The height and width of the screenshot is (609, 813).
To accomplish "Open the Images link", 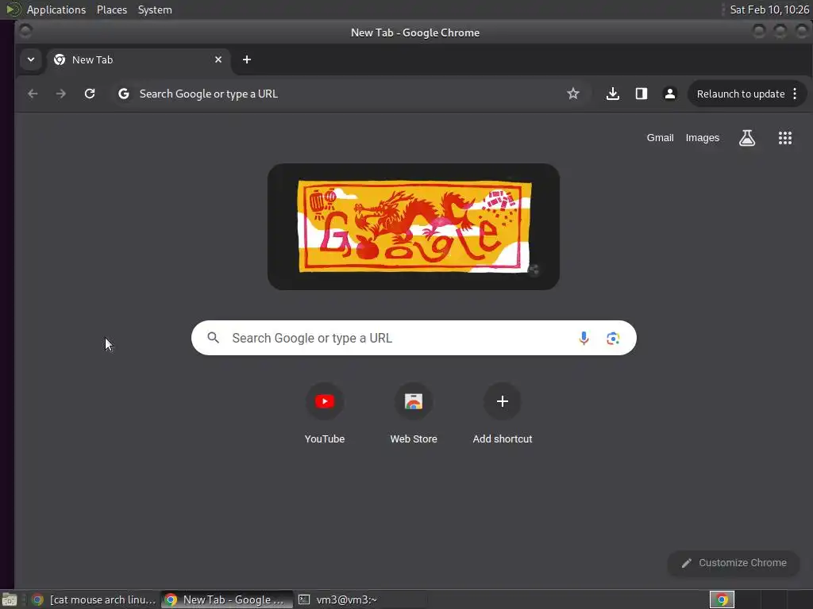I will 703,138.
